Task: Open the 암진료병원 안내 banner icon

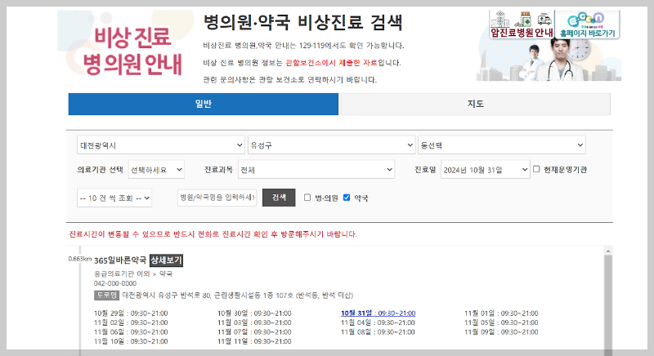Action: click(522, 24)
